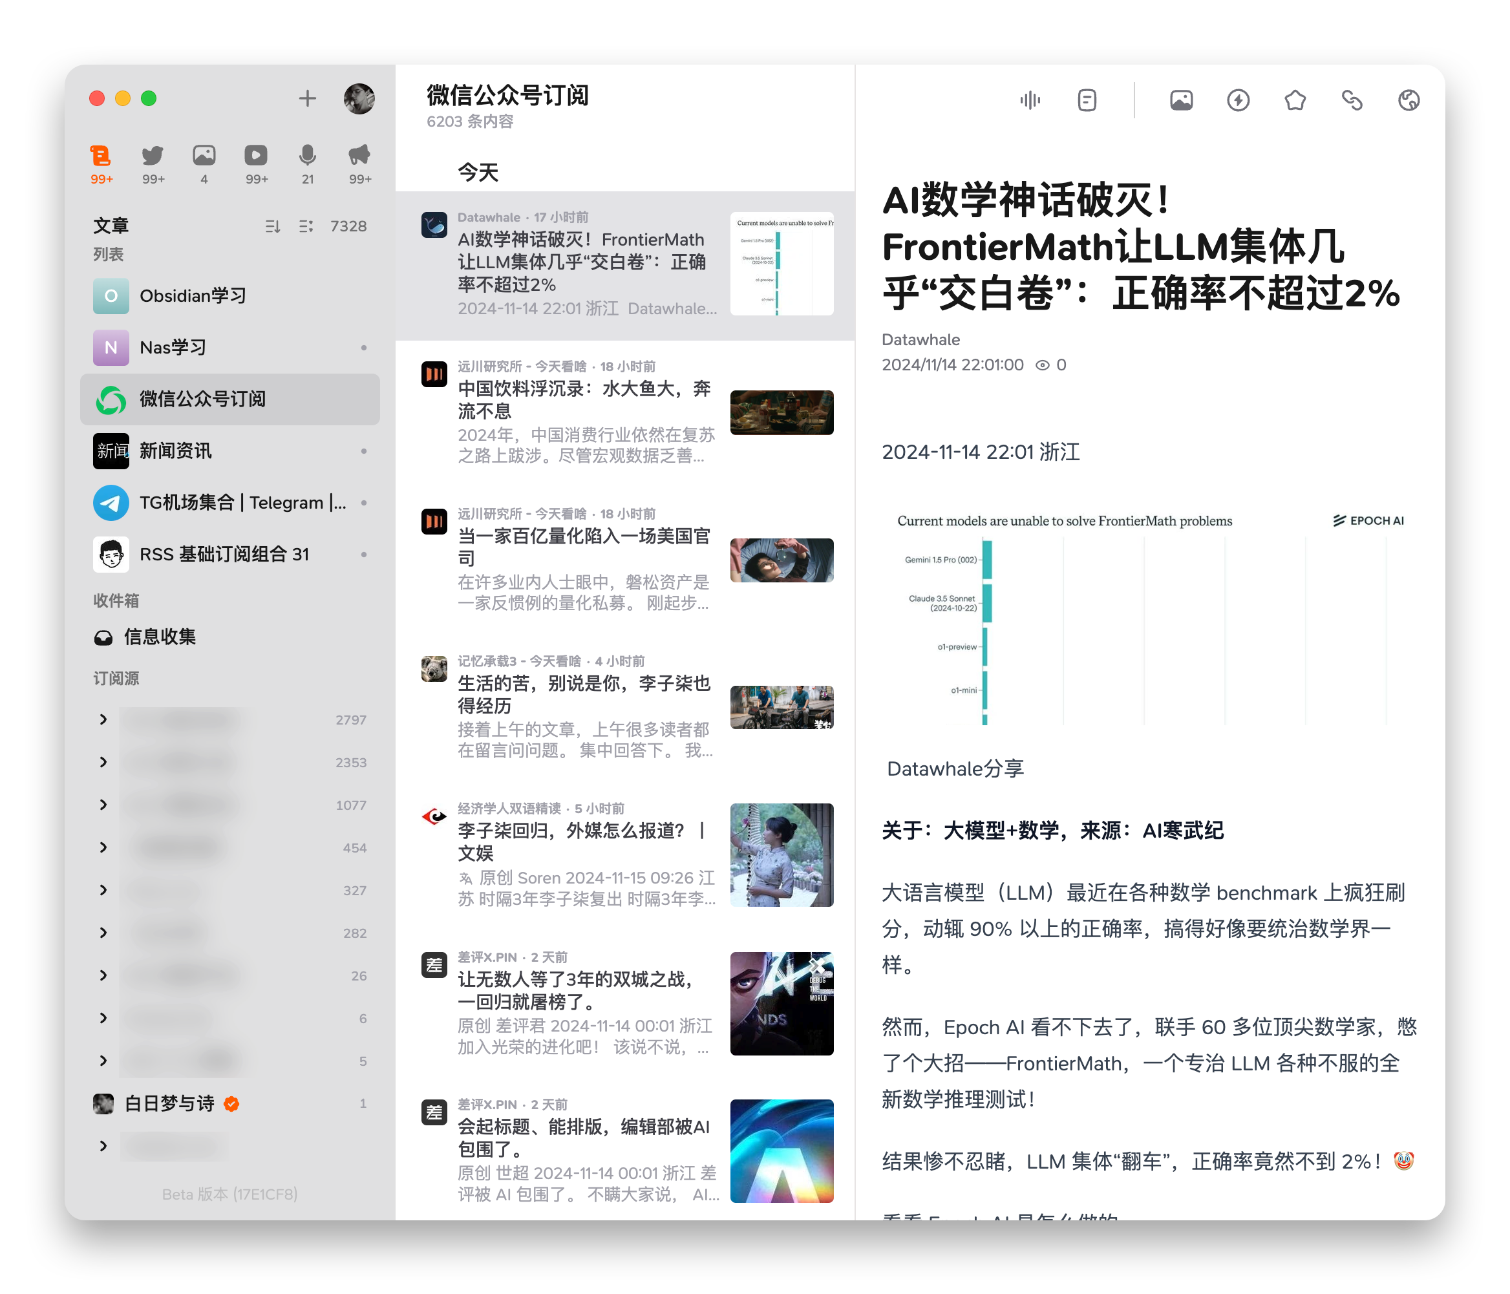
Task: Expand the feed folder with 2353 items
Action: (x=103, y=762)
